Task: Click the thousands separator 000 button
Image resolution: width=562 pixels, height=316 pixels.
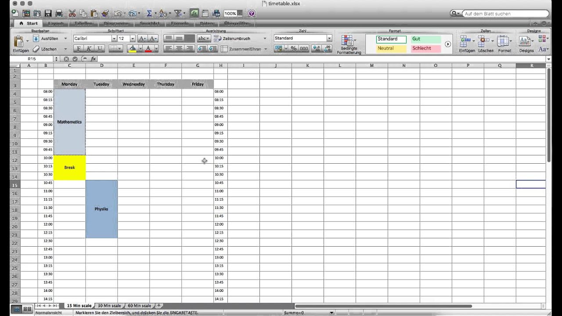Action: [304, 49]
